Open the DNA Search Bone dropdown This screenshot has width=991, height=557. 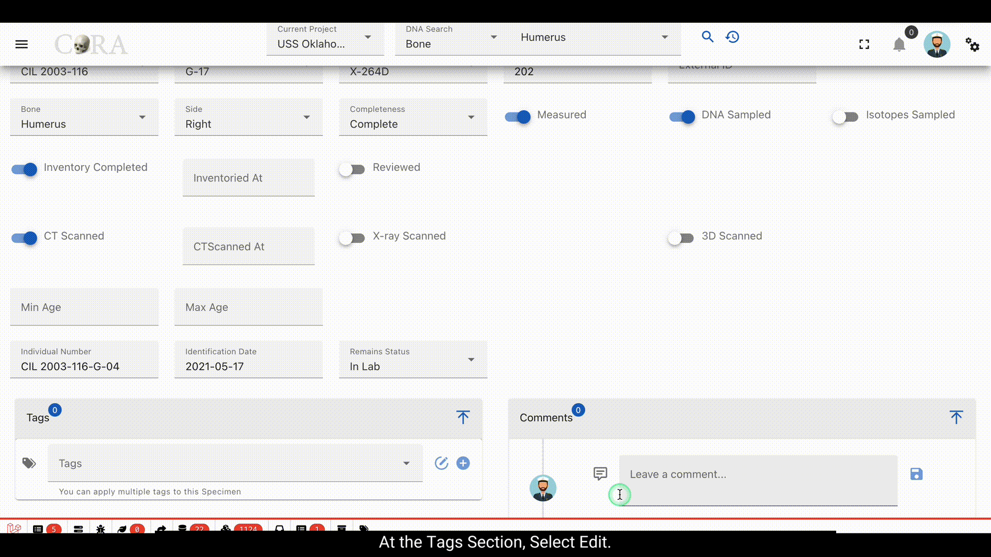tap(452, 38)
